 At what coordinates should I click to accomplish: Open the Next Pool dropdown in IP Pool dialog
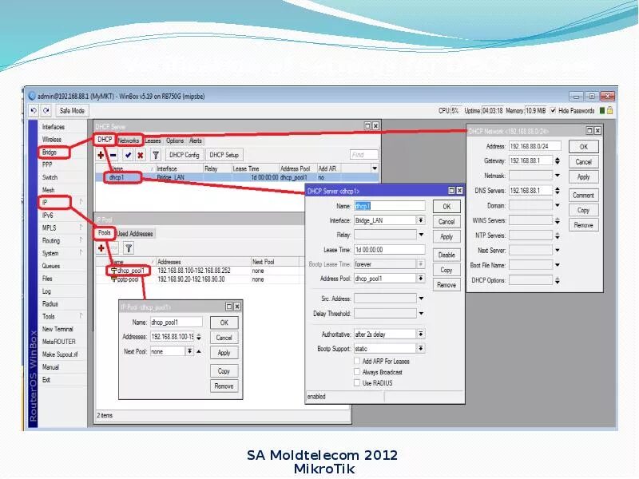click(x=189, y=351)
